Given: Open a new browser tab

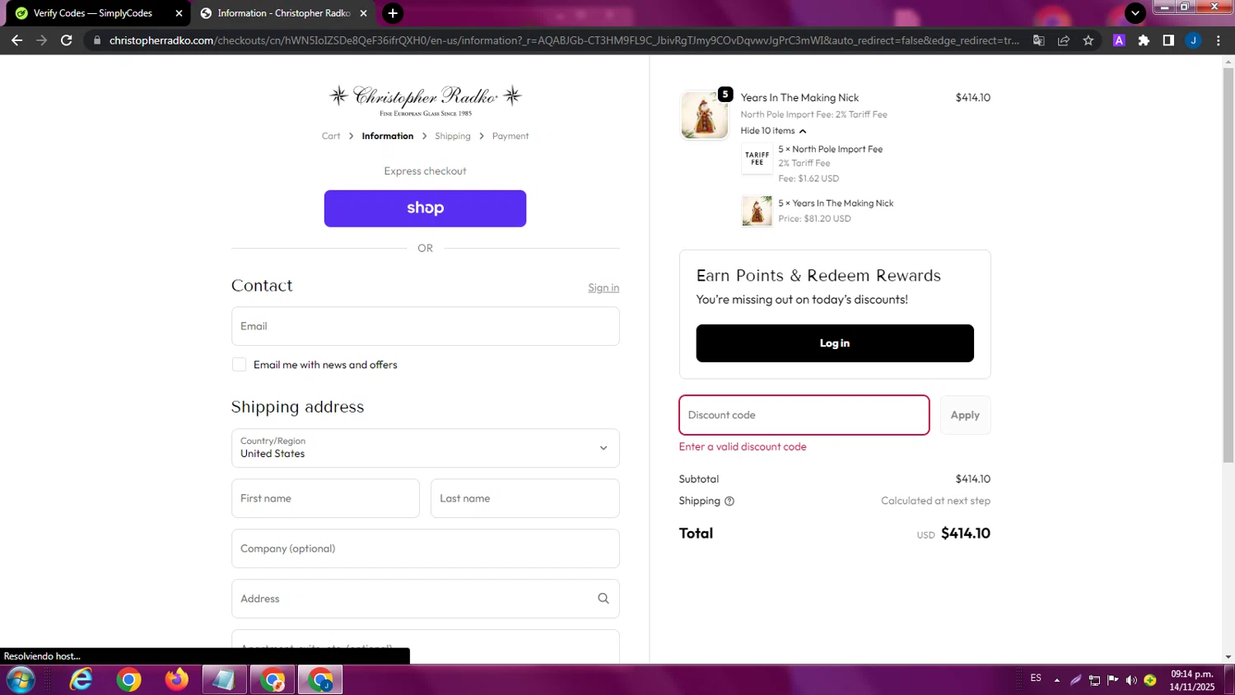Looking at the screenshot, I should (x=393, y=13).
